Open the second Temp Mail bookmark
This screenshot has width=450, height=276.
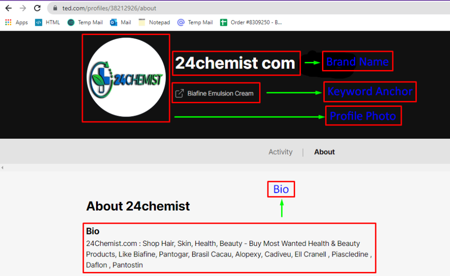coord(195,22)
